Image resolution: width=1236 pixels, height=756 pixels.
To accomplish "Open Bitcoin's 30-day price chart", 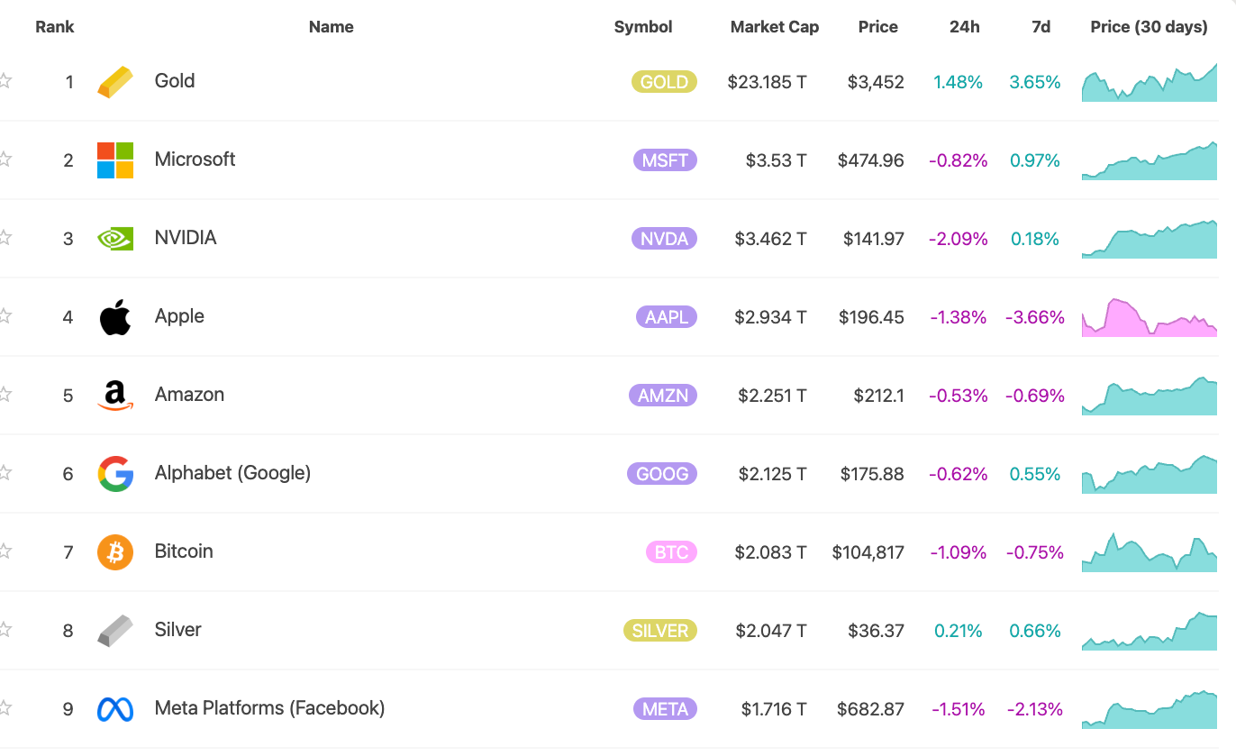I will (x=1150, y=552).
